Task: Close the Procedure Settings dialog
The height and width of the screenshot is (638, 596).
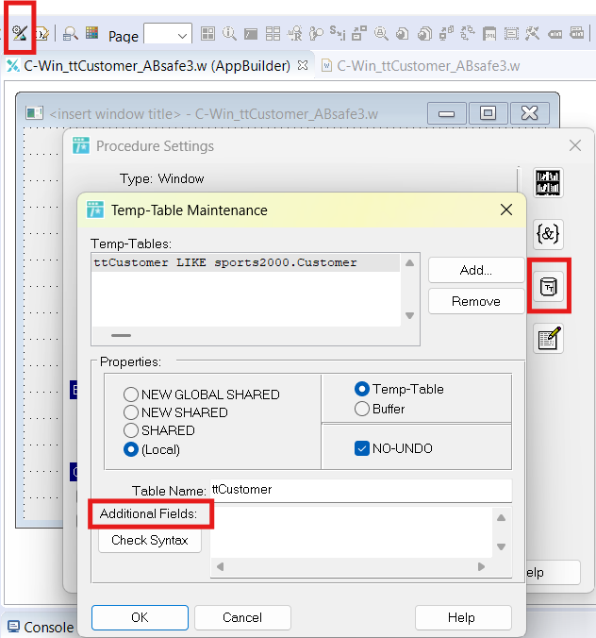Action: point(575,145)
